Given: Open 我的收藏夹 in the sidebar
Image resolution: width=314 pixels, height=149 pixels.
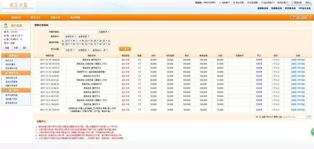Looking at the screenshot, I should pos(11,64).
